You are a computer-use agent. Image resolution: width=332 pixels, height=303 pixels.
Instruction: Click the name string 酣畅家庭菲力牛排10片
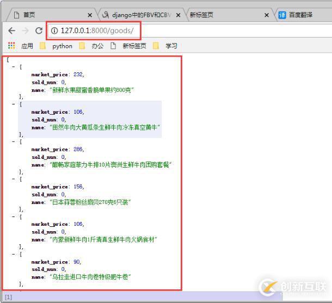[x=110, y=165]
